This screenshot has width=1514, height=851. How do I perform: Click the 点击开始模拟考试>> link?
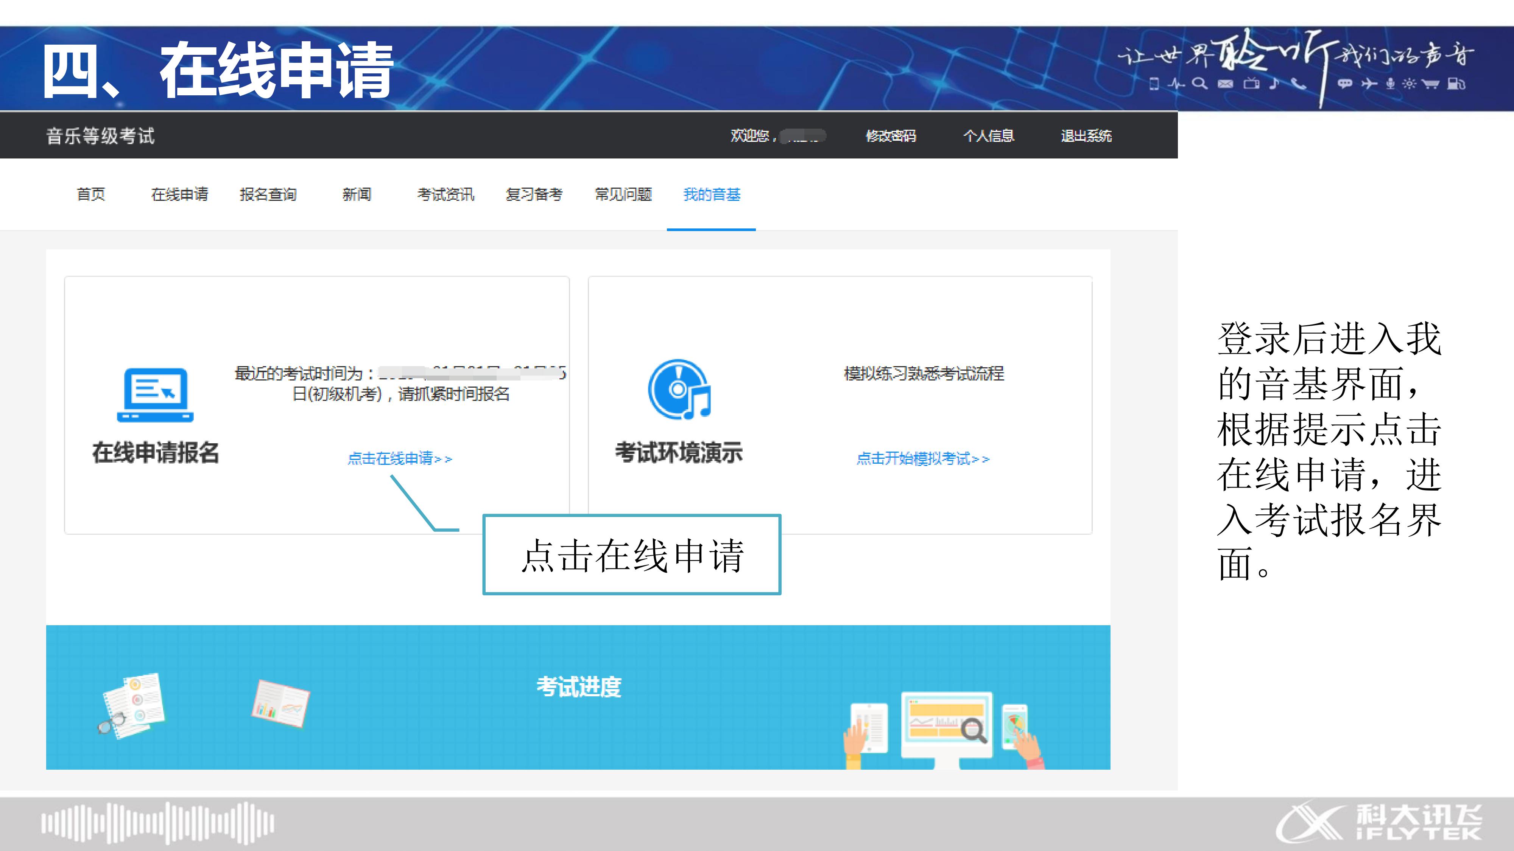[x=923, y=459]
